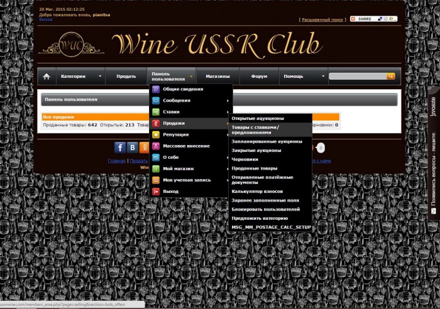The height and width of the screenshot is (309, 440).
Task: Click the Wine USSR Club title banner
Action: (x=217, y=45)
